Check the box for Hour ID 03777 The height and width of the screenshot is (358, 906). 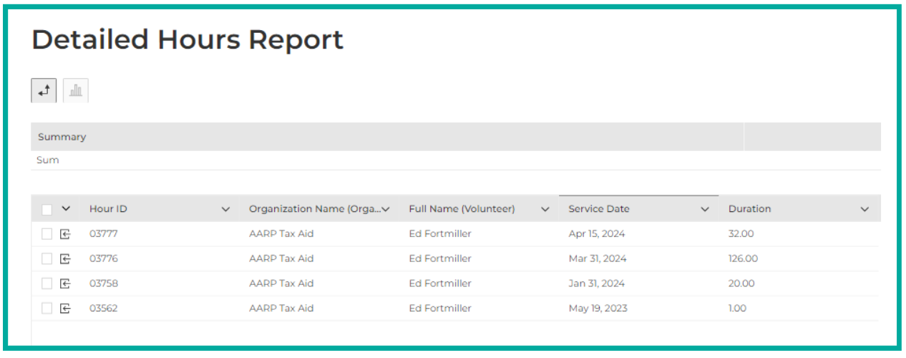pos(47,233)
